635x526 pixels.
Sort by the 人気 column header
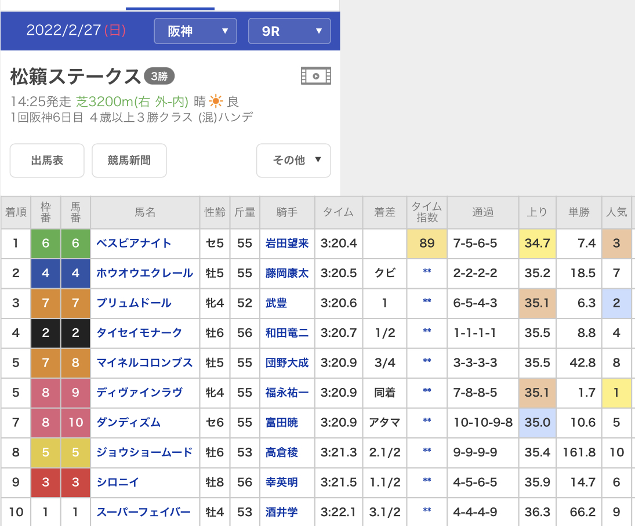(x=616, y=212)
